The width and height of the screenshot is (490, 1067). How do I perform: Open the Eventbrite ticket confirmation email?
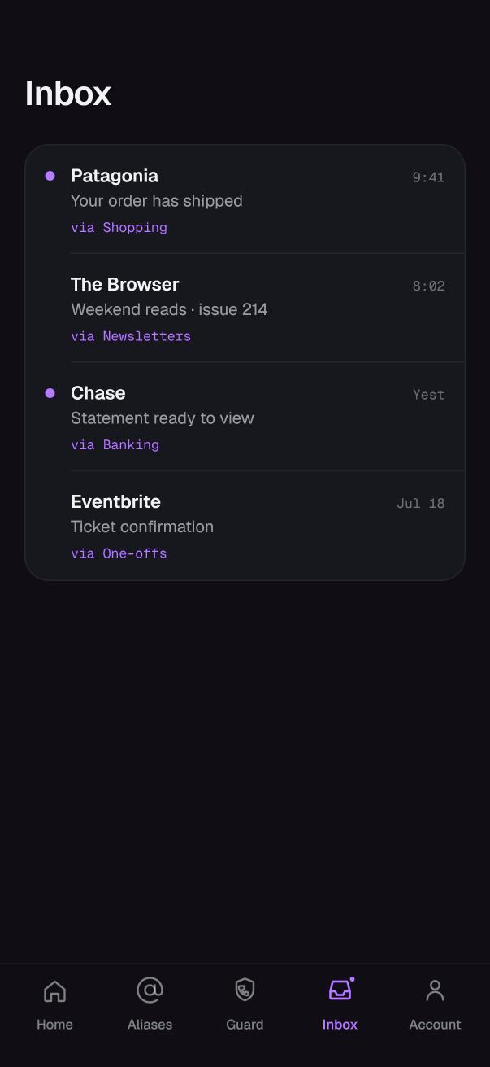(245, 526)
